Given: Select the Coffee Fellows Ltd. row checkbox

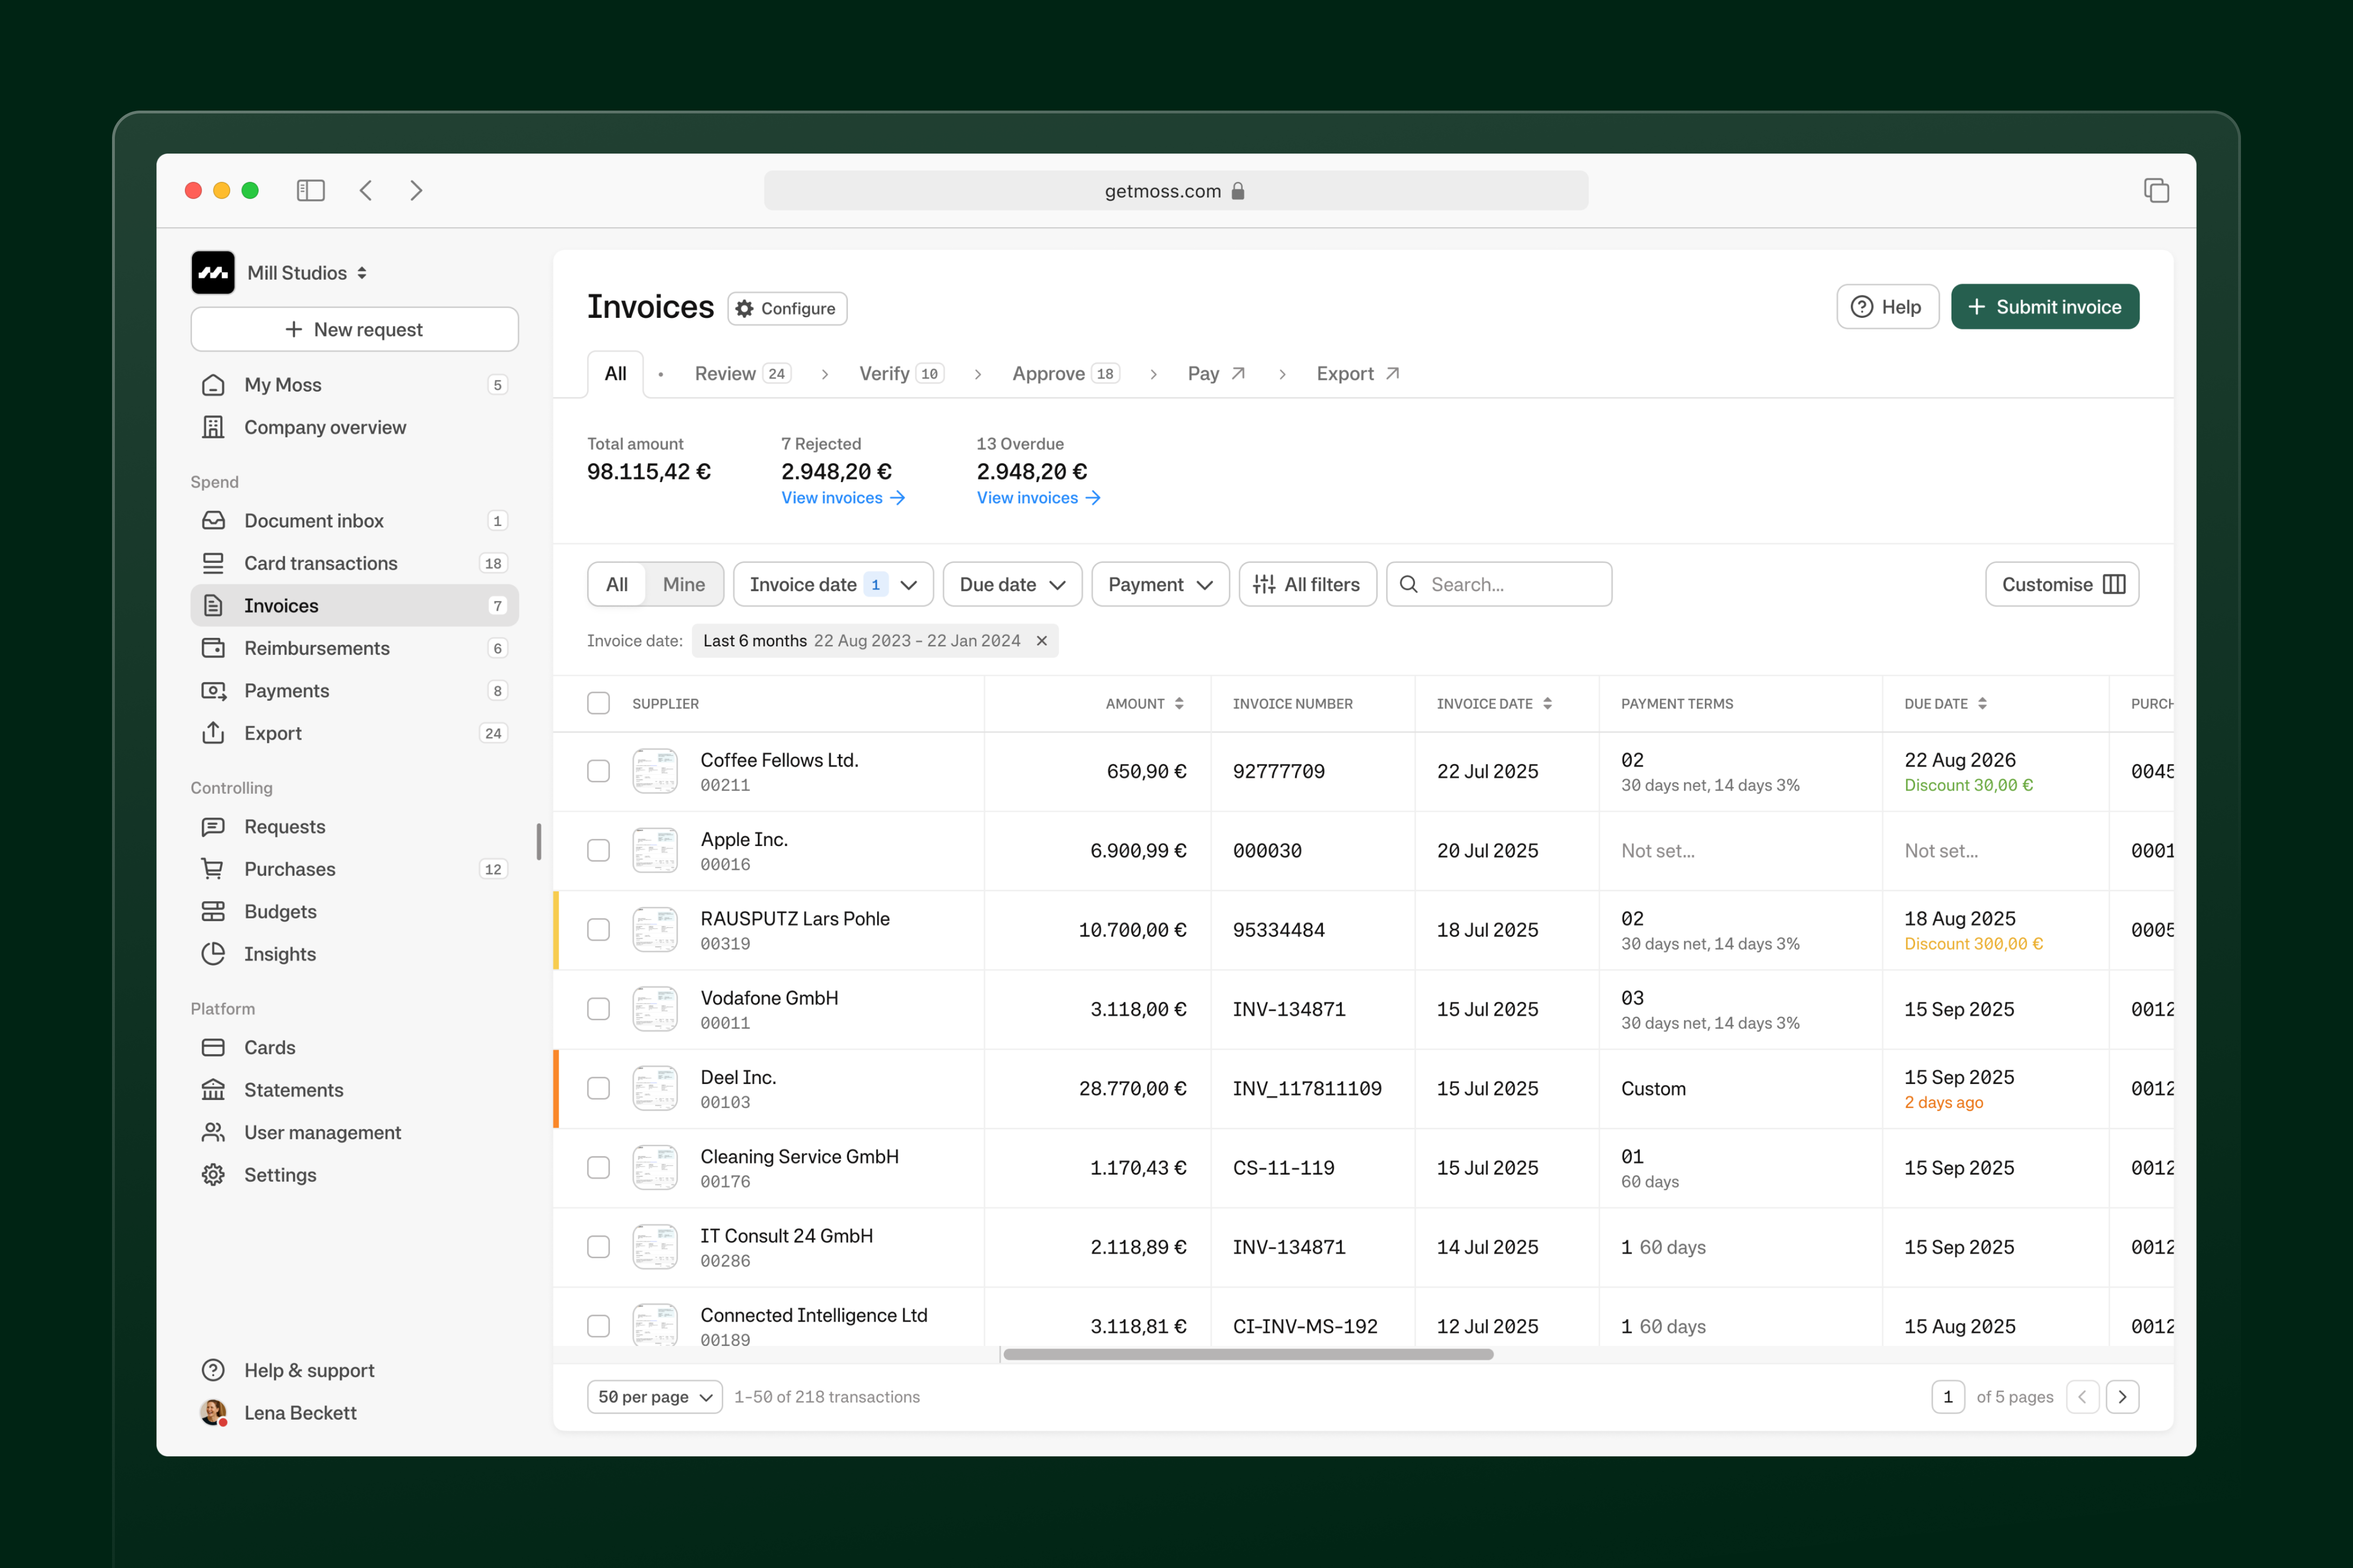Looking at the screenshot, I should (598, 771).
